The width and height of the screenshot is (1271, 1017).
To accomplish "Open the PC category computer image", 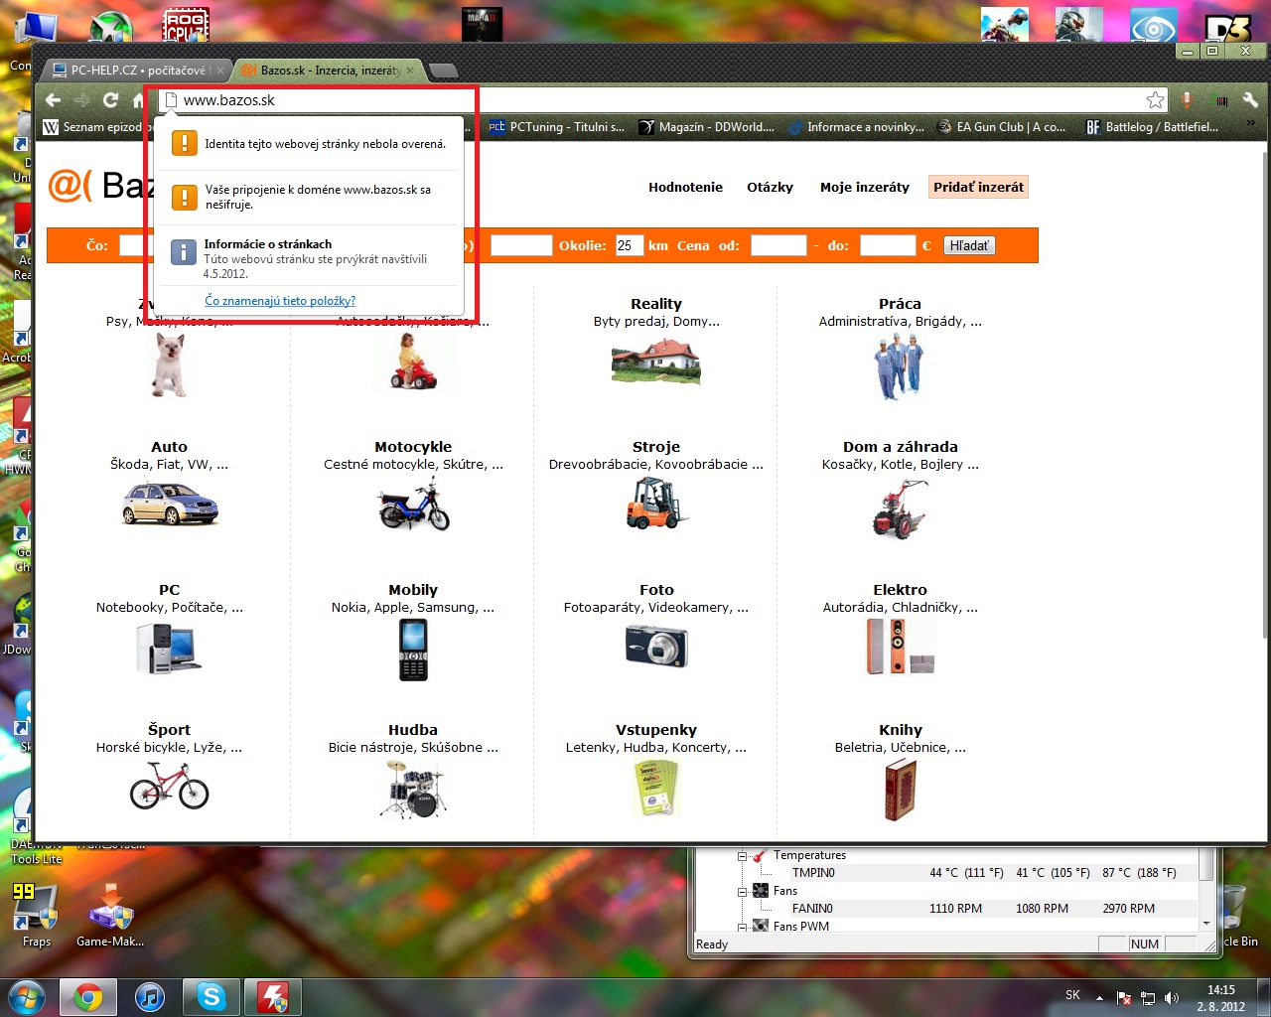I will point(169,648).
